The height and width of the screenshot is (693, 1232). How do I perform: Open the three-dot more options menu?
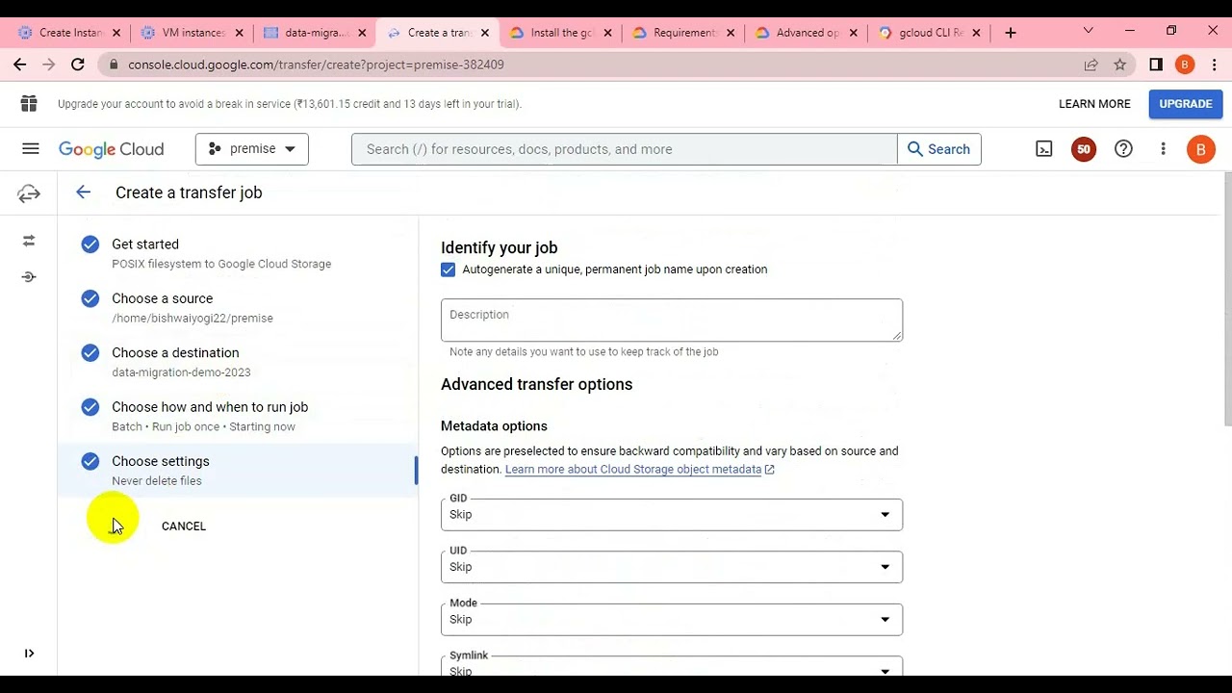click(x=1163, y=149)
